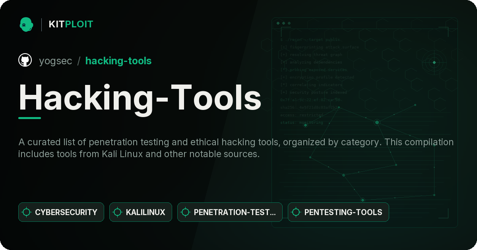Click the description starting 'A curated list'

(236, 148)
